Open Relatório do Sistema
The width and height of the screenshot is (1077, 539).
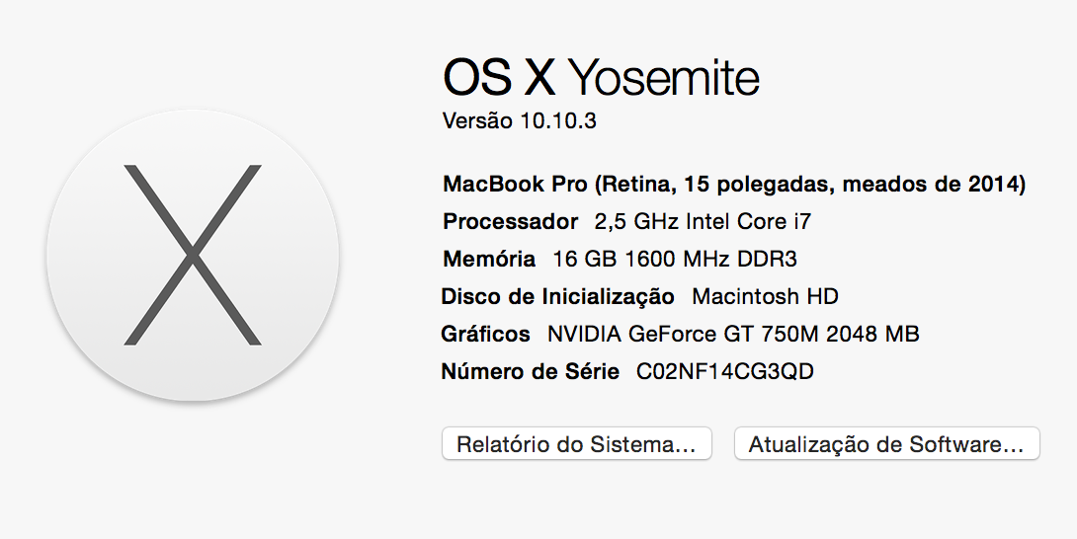(x=576, y=444)
